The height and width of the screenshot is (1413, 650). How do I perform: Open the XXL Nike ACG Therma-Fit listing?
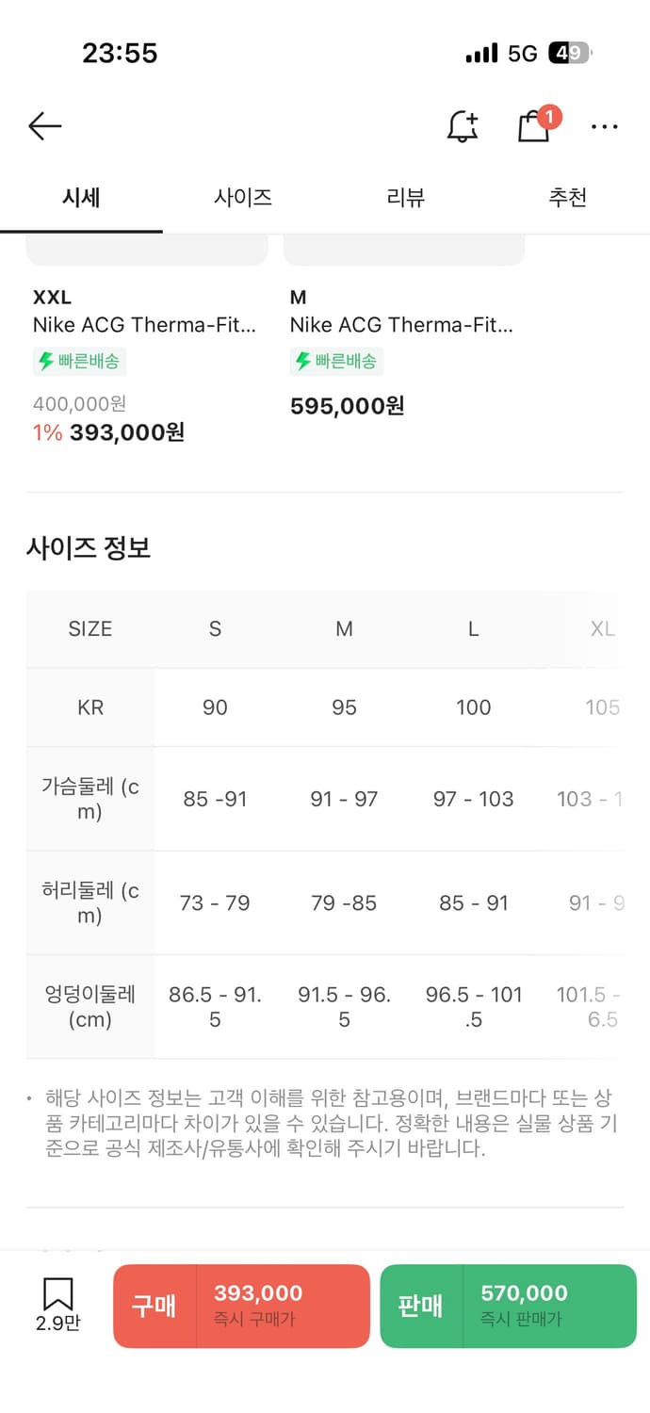click(x=144, y=325)
